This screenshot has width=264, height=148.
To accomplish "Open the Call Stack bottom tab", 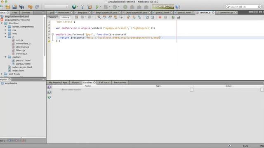I will pyautogui.click(x=104, y=82).
